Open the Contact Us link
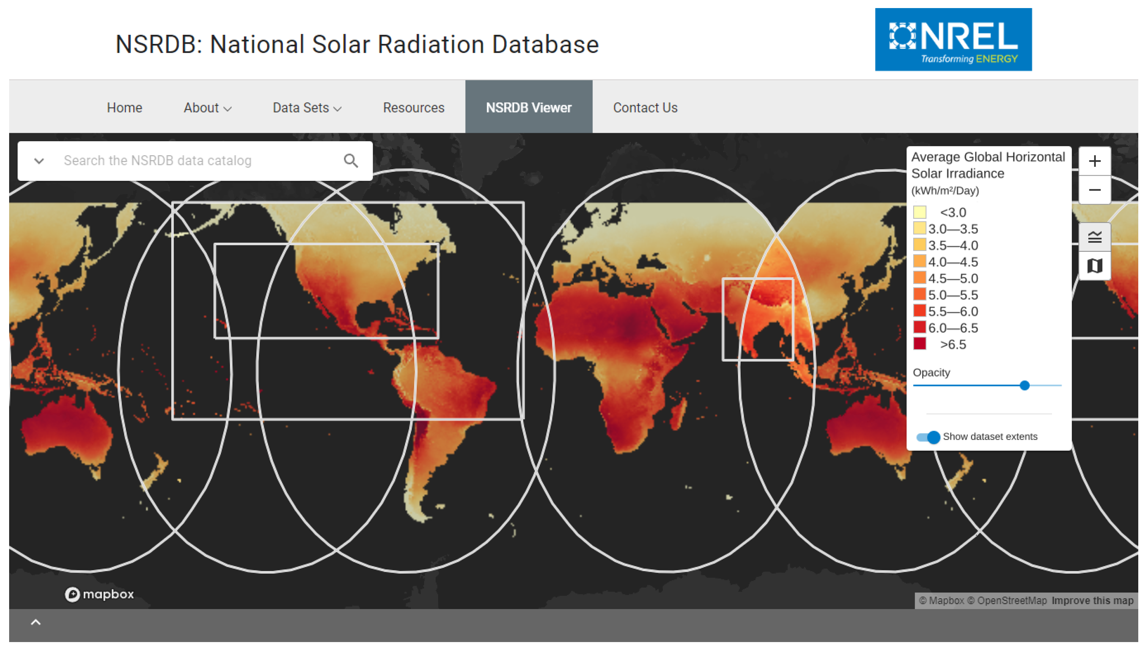Viewport: 1146px width, 654px height. [x=645, y=108]
